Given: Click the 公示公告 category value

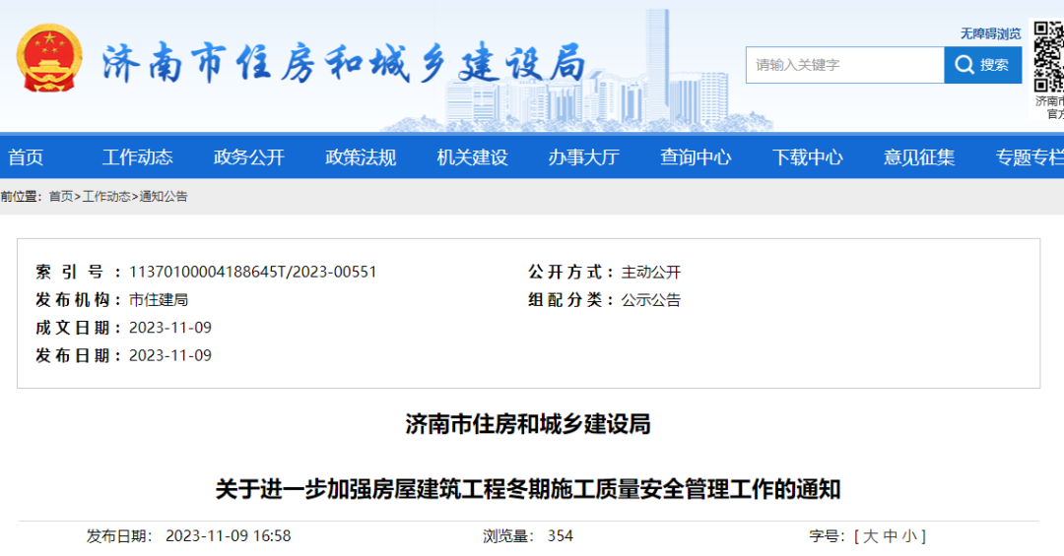Looking at the screenshot, I should point(651,300).
